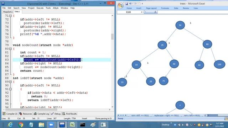Open sheet tab replacepar->right == NULL
The width and height of the screenshot is (228, 128).
point(166,116)
